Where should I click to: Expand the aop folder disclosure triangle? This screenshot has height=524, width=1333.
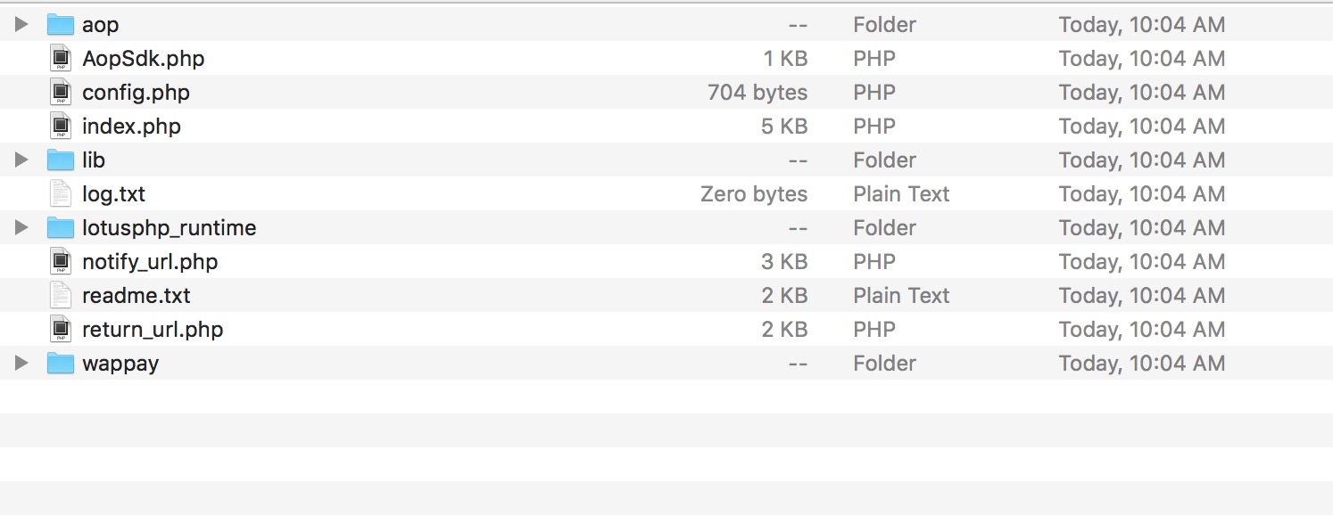[21, 24]
